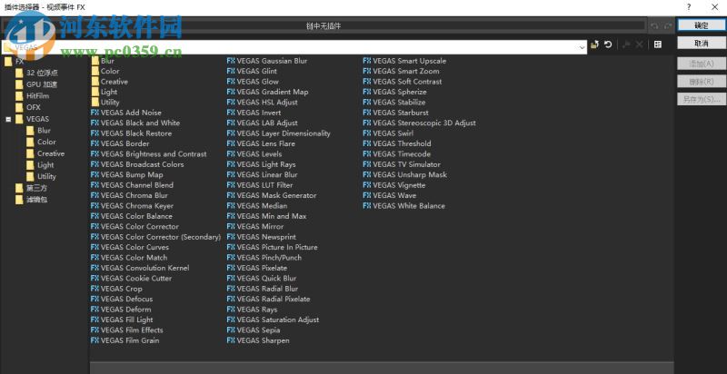
Task: Click the dimmed redo arrow beside the plugin chain
Action: (668, 26)
